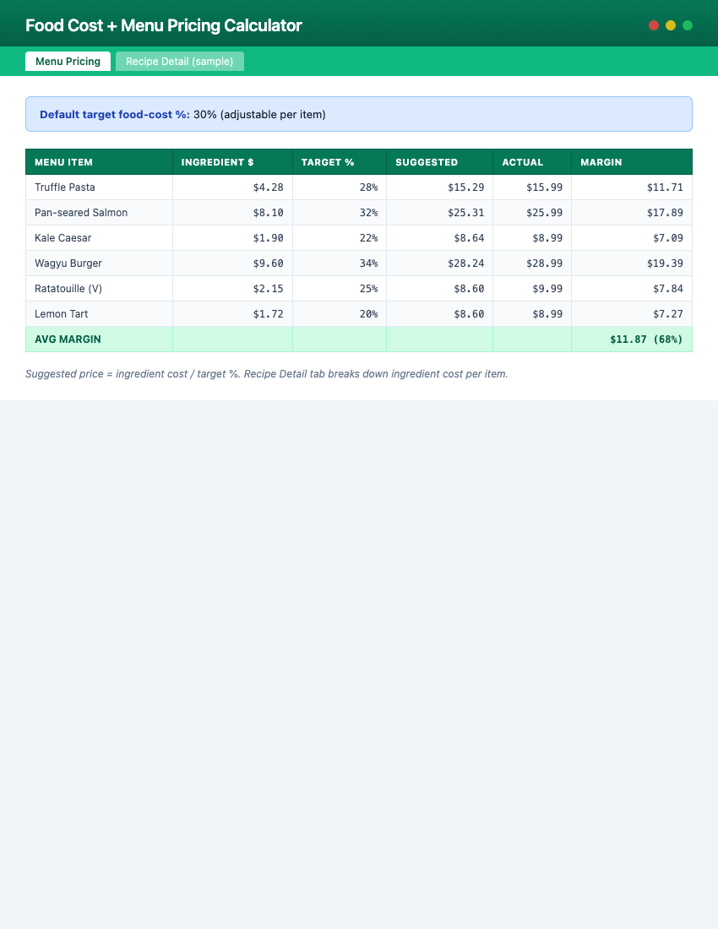Click Kale Caesar margin $7.09
The height and width of the screenshot is (929, 718).
click(667, 238)
